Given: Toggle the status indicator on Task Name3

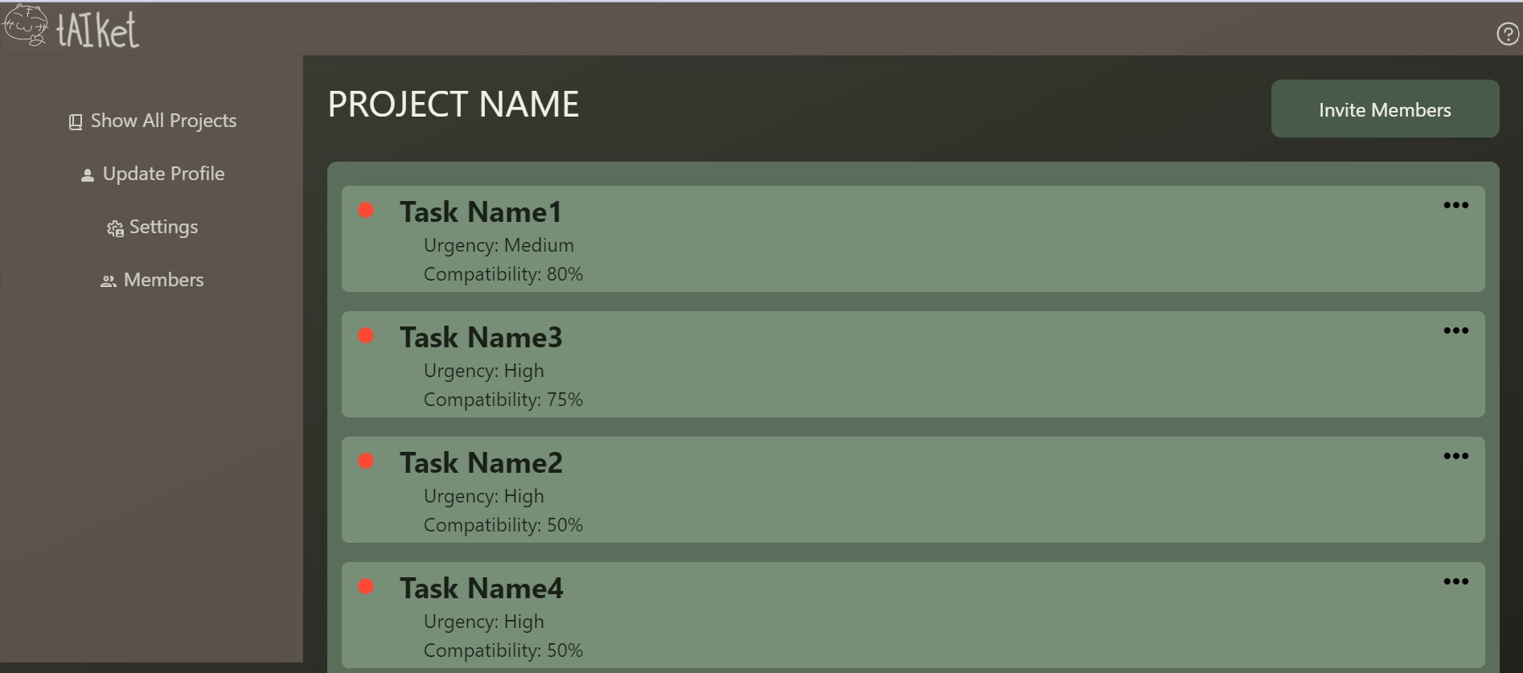Looking at the screenshot, I should [367, 335].
